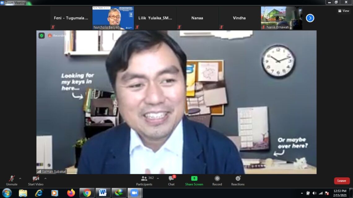Select Nurcholis Basyari video thumbnail

tap(113, 18)
